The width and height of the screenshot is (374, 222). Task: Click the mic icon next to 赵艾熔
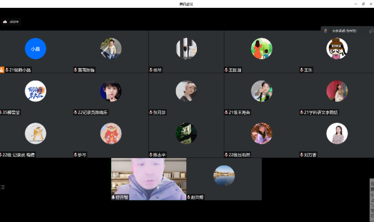pyautogui.click(x=189, y=197)
